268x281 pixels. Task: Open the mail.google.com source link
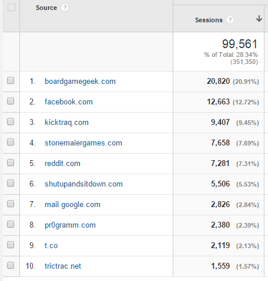coord(72,205)
